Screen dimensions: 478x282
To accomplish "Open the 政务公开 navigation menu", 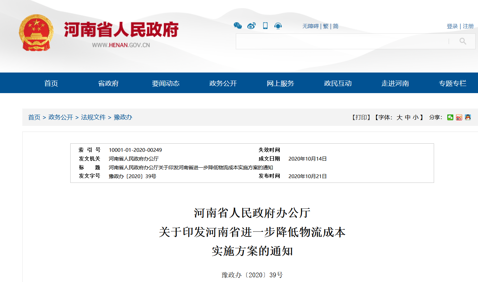I will pyautogui.click(x=222, y=83).
